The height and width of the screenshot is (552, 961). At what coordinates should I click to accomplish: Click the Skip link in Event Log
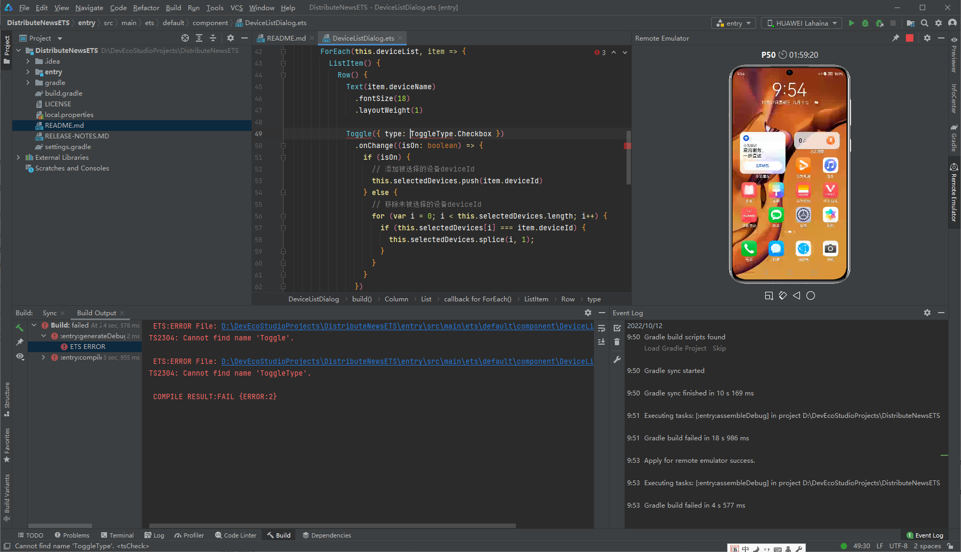[x=719, y=348]
